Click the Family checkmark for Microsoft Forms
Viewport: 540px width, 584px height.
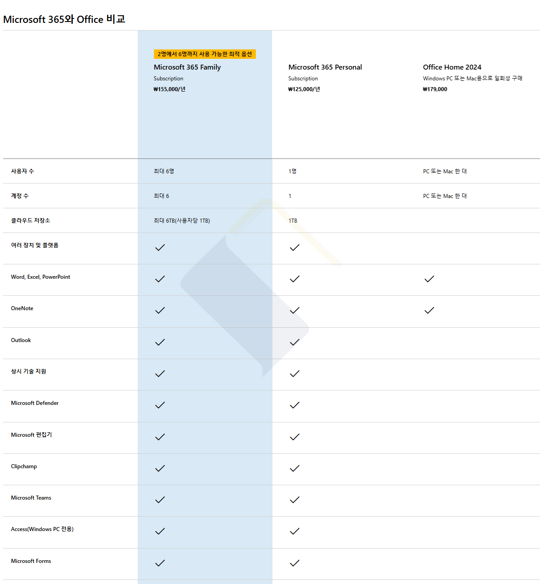[160, 563]
